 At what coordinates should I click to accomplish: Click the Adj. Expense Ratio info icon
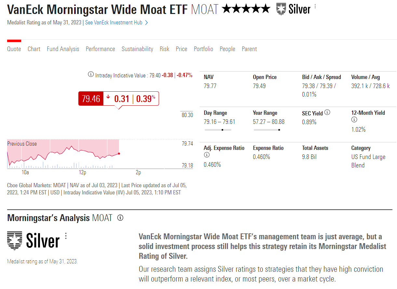pos(207,155)
